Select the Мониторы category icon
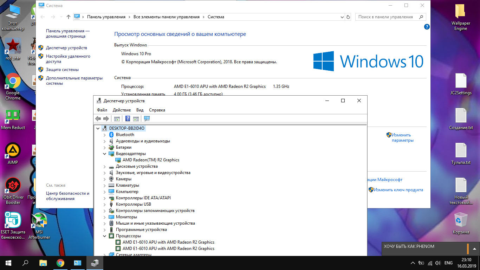 click(x=111, y=217)
